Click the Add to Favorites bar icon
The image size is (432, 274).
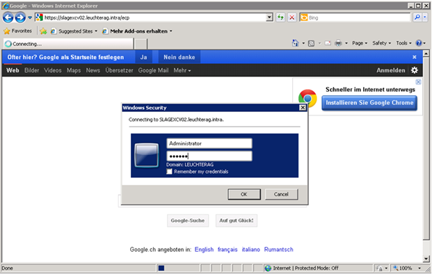(x=43, y=31)
